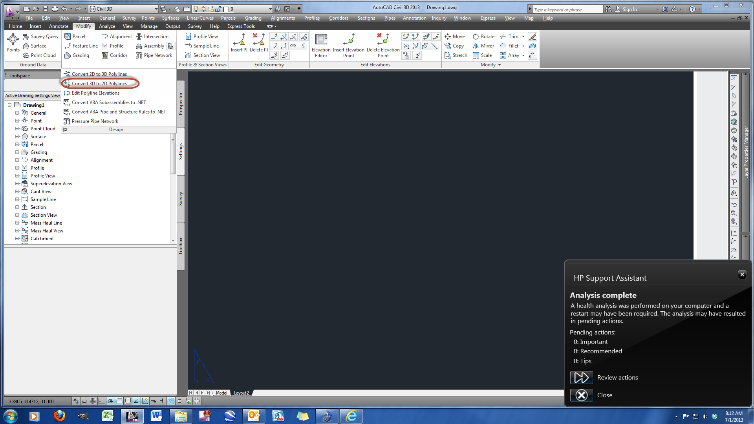Expand the Point Cloud tree node

17,128
